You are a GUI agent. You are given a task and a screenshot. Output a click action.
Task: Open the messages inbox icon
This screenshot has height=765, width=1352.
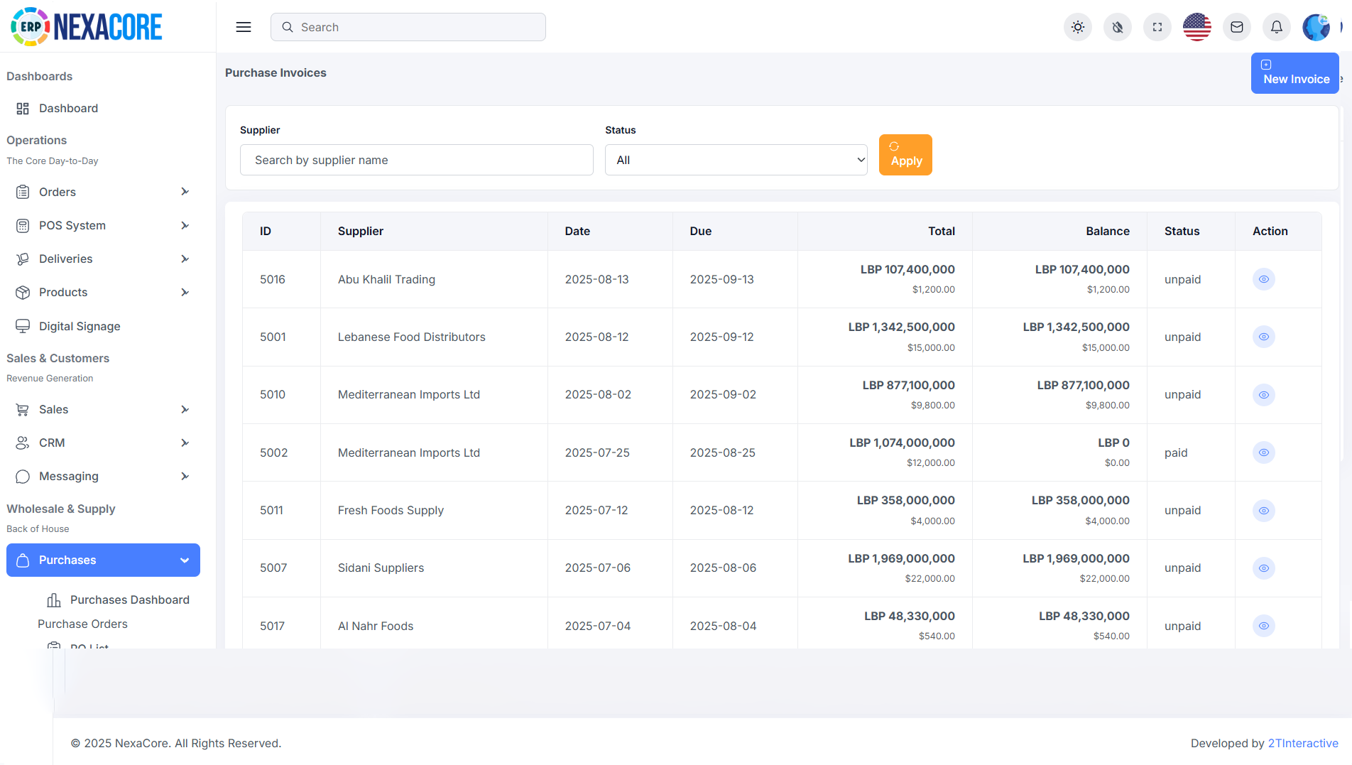[x=1236, y=26]
